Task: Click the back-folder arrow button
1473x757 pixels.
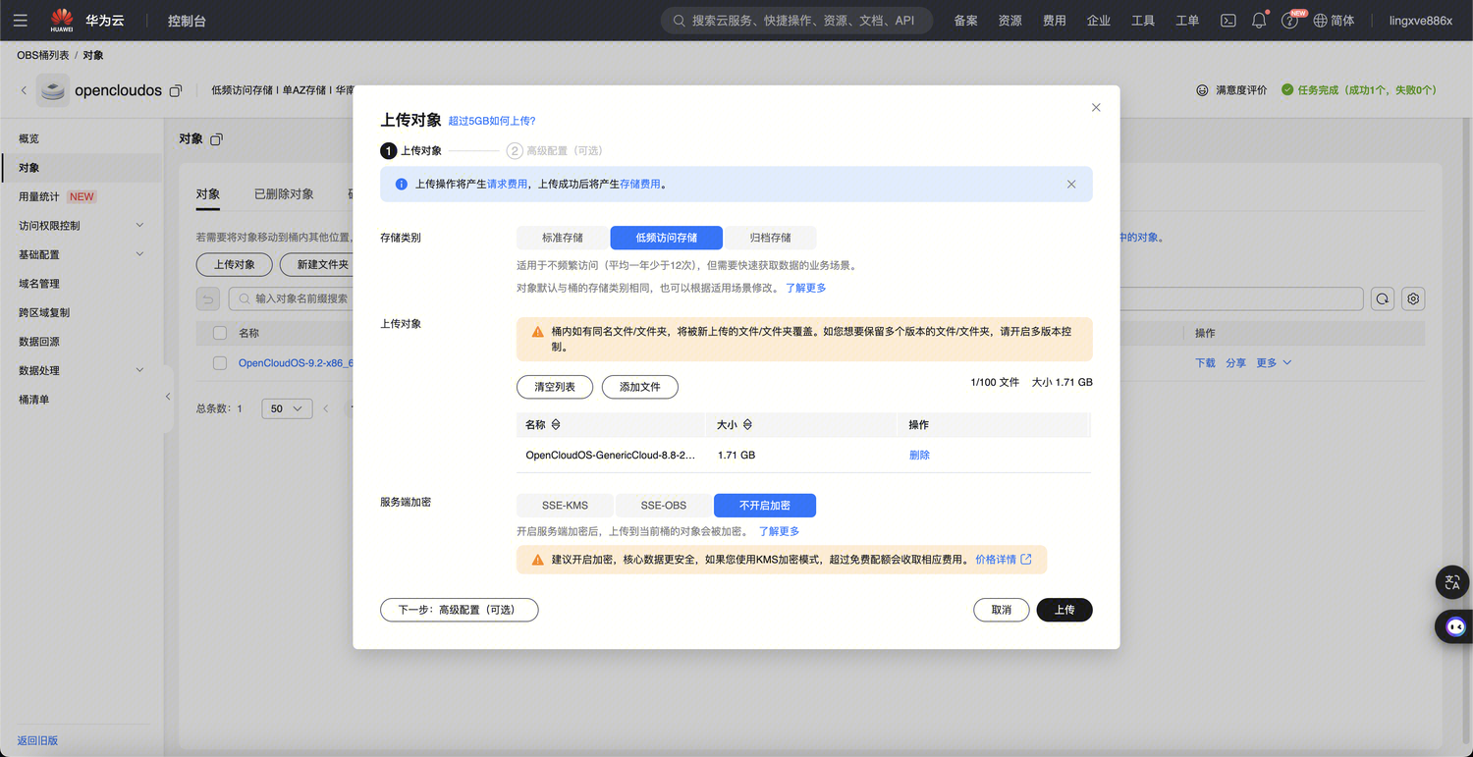Action: click(208, 298)
